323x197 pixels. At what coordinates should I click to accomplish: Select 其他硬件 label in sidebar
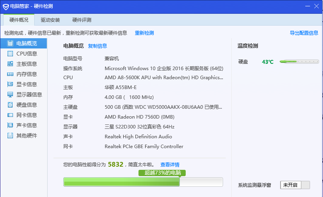[x=27, y=136]
